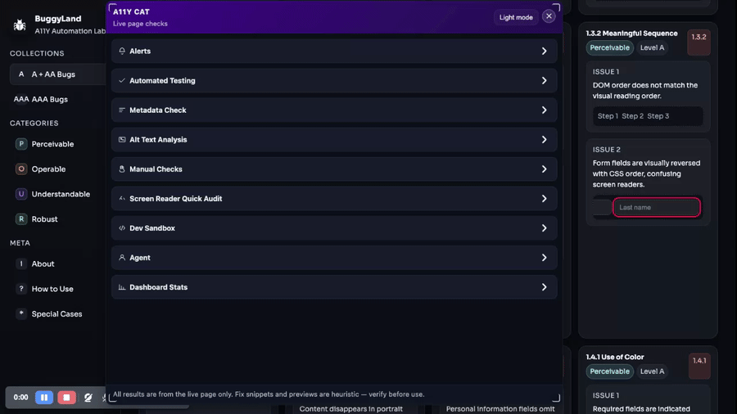Click the Dashboard Stats row label
Screen dimensions: 737x414
tap(158, 287)
